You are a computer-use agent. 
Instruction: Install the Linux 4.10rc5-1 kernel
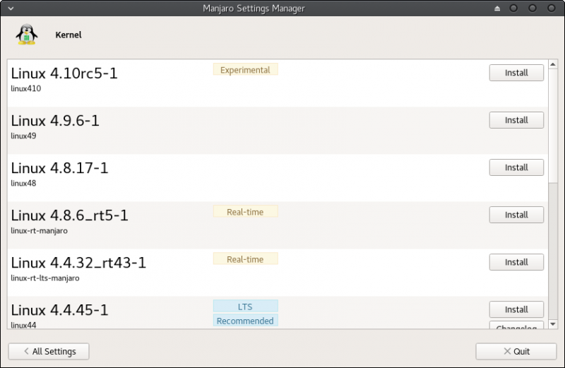[x=516, y=73]
